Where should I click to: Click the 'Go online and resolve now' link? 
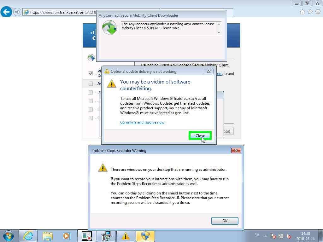(142, 122)
